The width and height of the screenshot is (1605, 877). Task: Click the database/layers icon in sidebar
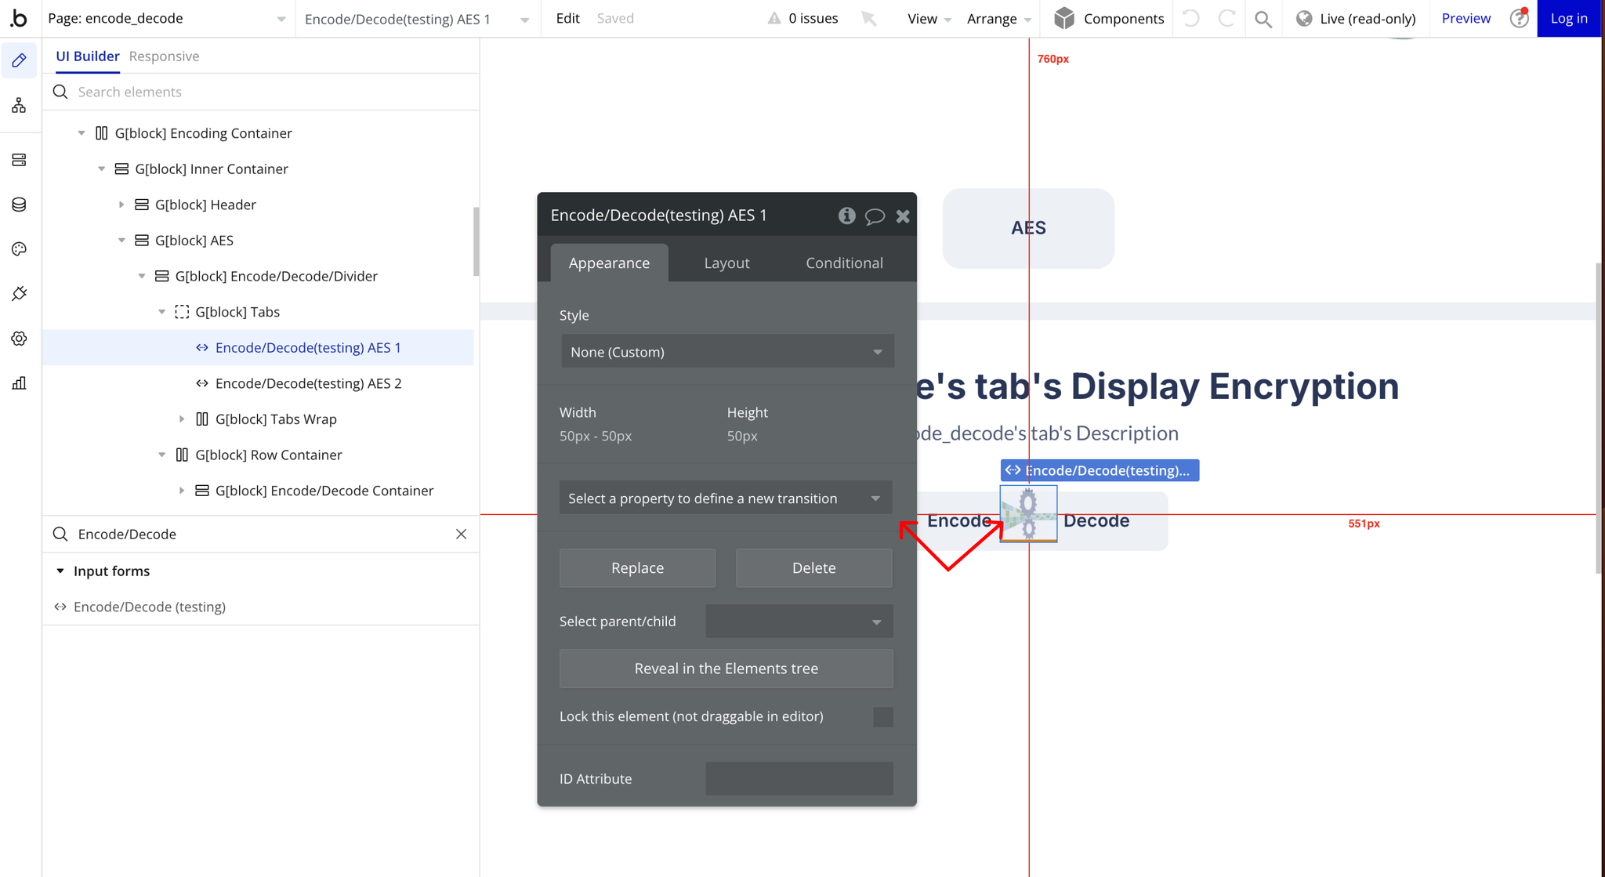(x=20, y=204)
